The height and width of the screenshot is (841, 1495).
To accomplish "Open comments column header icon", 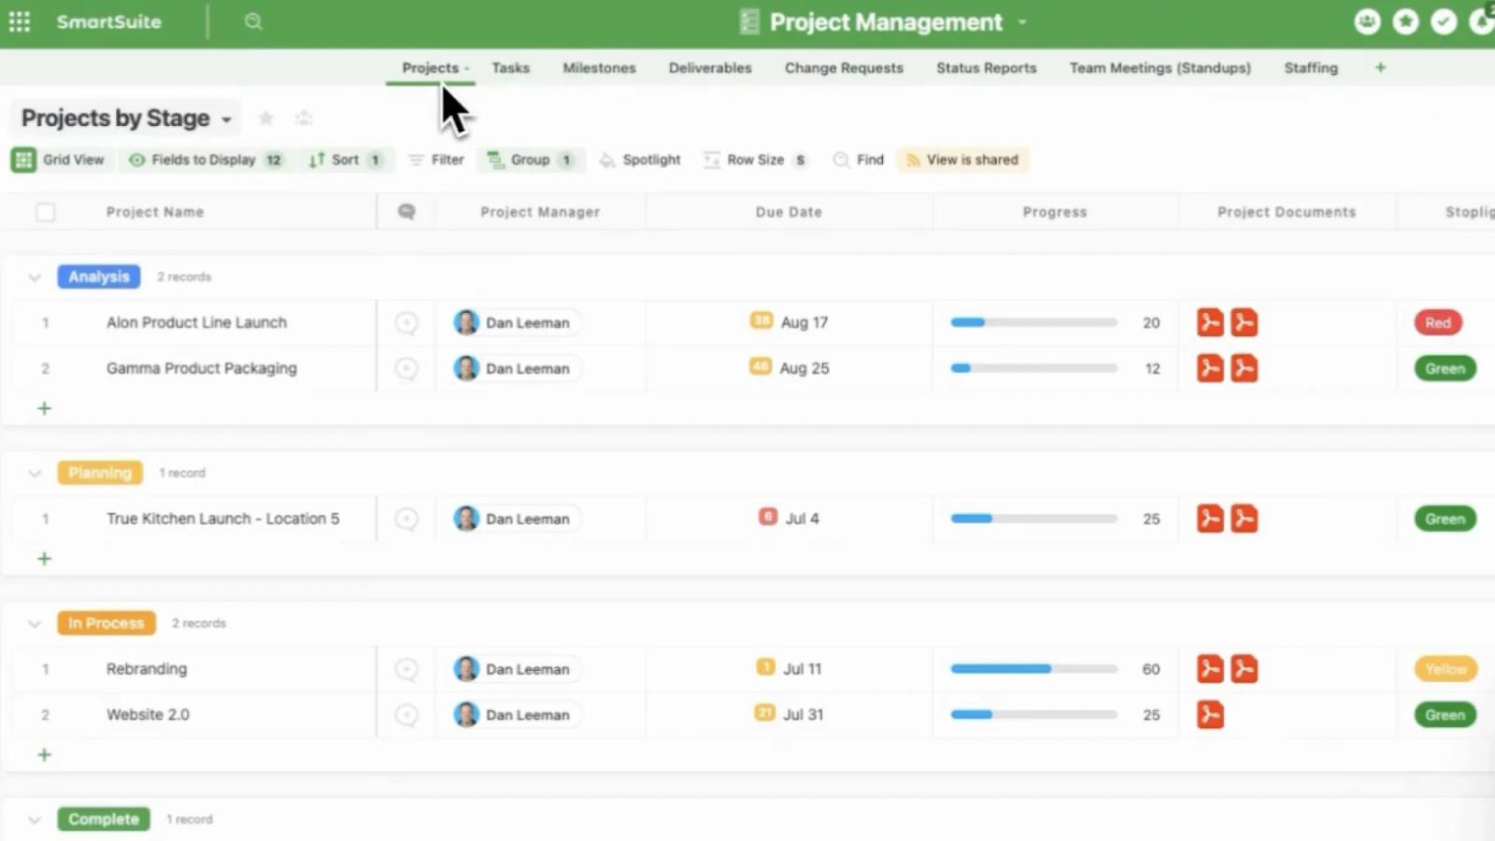I will 406,211.
